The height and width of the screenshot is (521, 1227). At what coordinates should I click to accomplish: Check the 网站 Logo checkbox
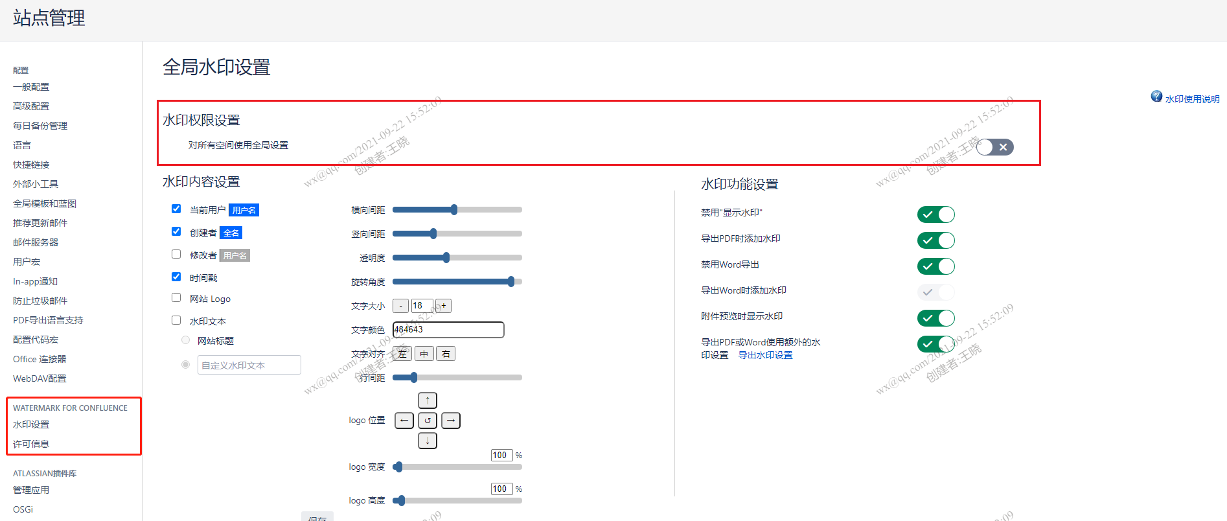(x=176, y=297)
